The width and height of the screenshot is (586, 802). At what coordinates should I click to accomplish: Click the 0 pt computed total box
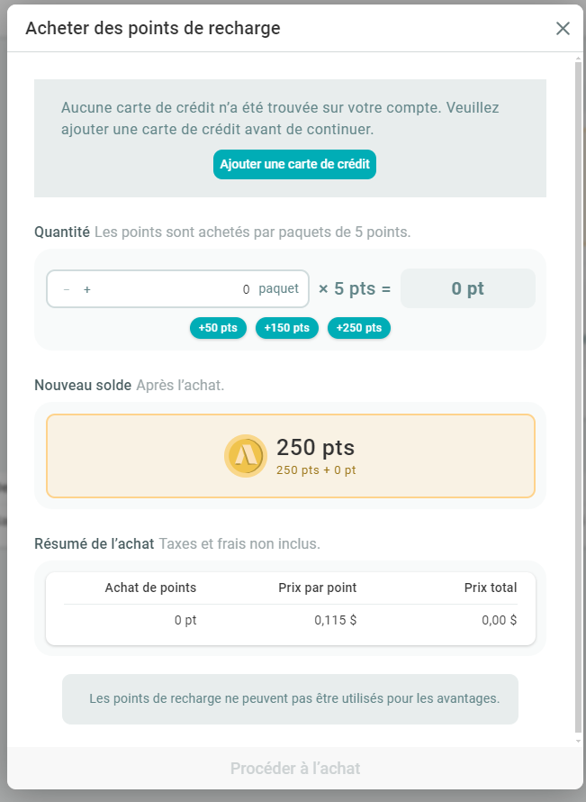[467, 289]
